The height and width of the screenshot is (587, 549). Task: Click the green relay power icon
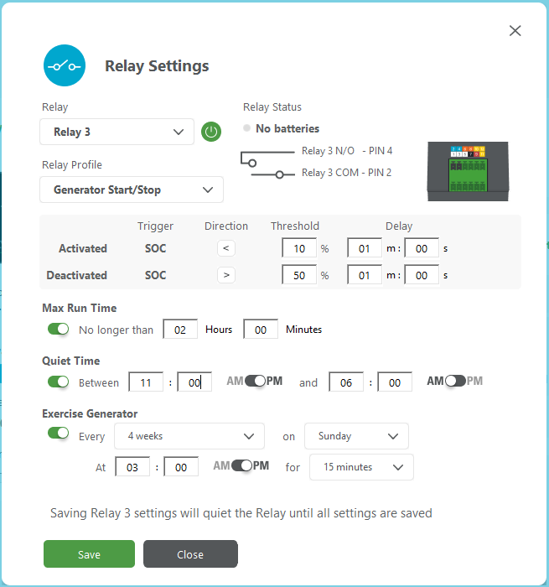(x=211, y=132)
